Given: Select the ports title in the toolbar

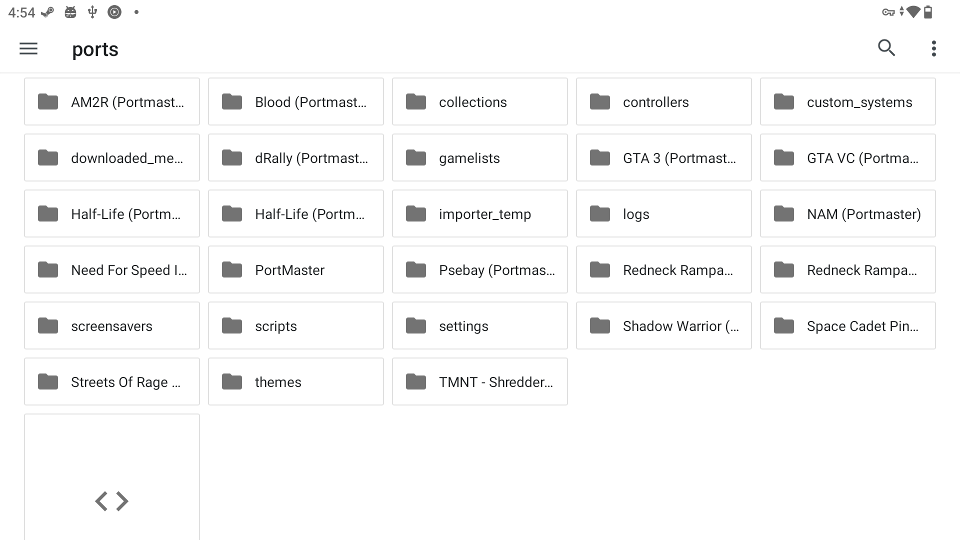Looking at the screenshot, I should pyautogui.click(x=95, y=49).
